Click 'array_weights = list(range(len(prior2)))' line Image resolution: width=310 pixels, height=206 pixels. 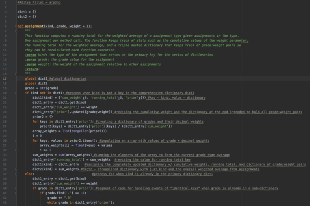(x=69, y=131)
